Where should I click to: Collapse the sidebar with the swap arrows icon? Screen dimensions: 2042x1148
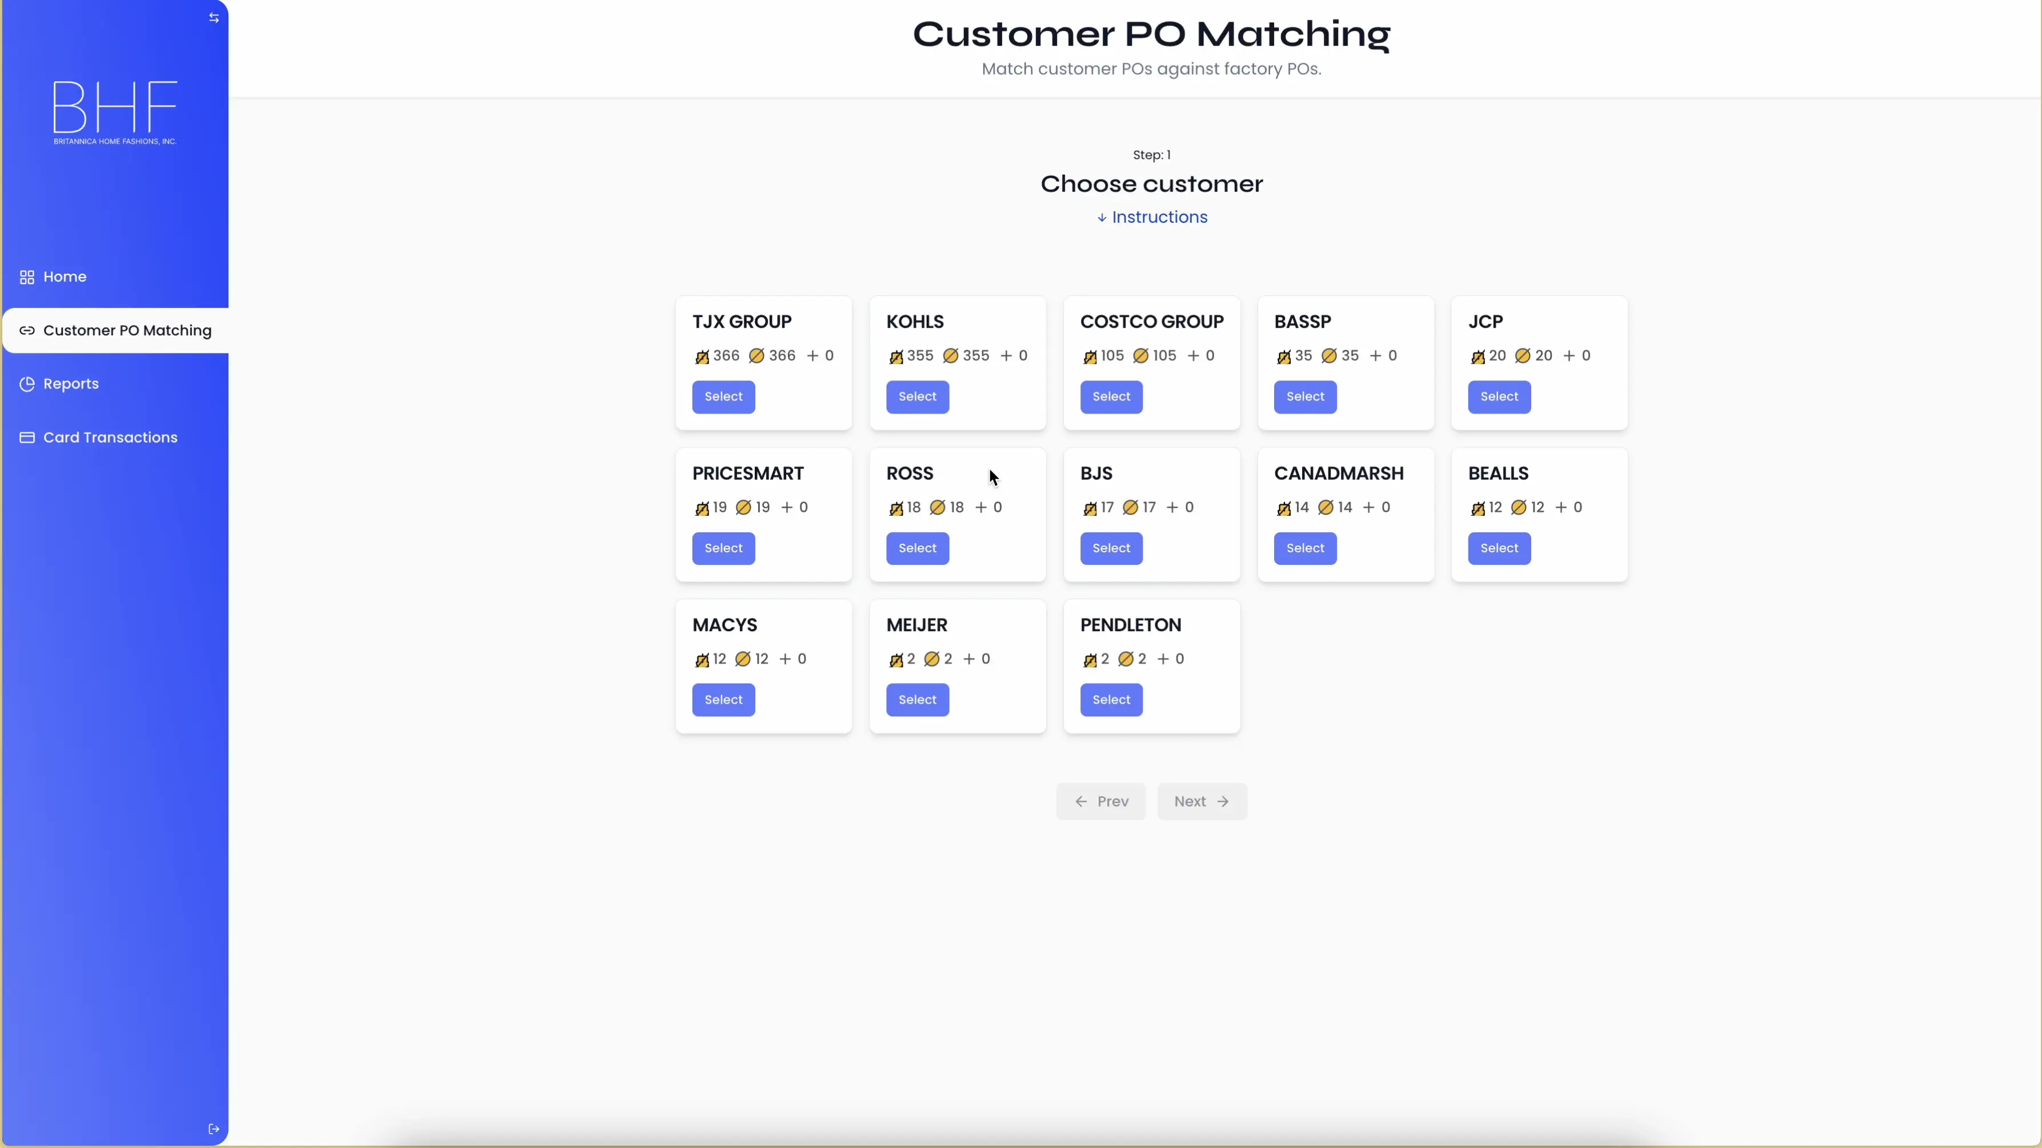point(214,18)
